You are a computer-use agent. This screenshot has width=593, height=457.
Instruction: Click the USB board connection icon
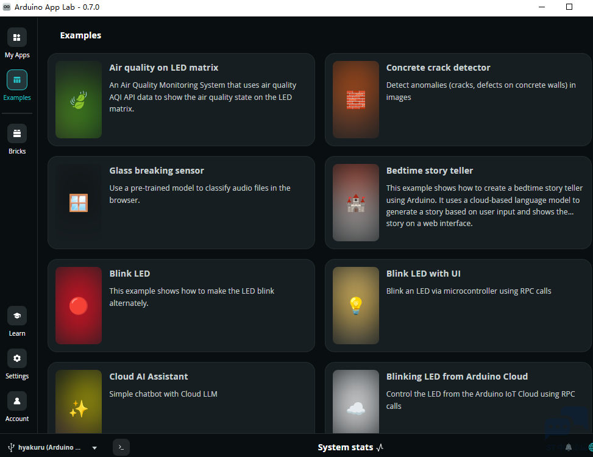(x=11, y=447)
